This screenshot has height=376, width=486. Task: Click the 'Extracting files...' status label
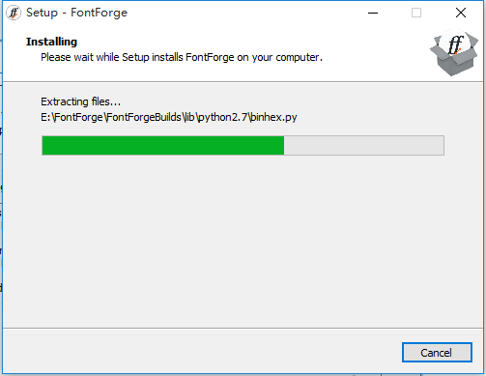click(x=80, y=101)
